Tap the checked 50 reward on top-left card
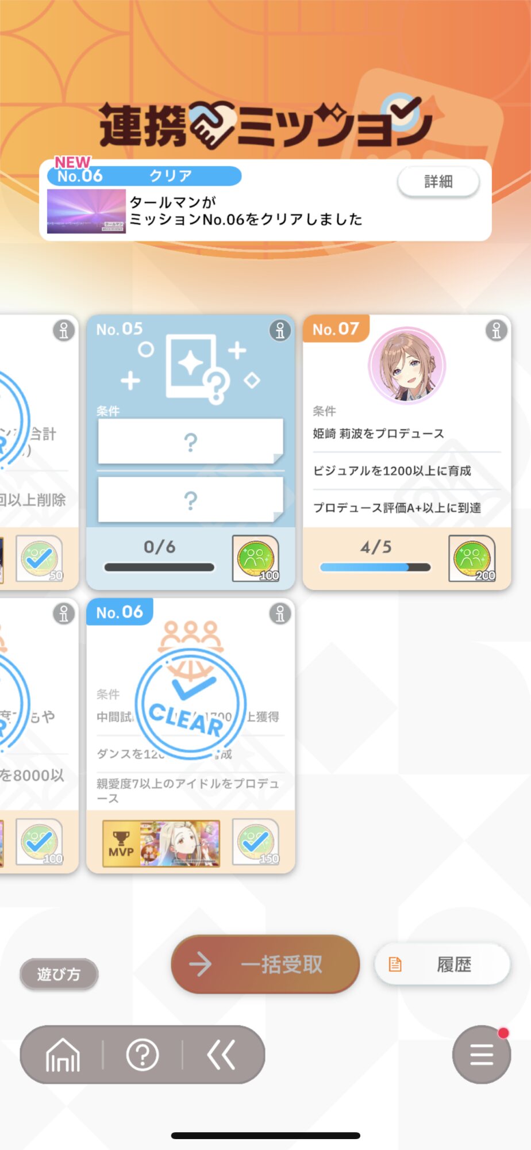Screen dimensions: 531x1150 click(x=39, y=558)
